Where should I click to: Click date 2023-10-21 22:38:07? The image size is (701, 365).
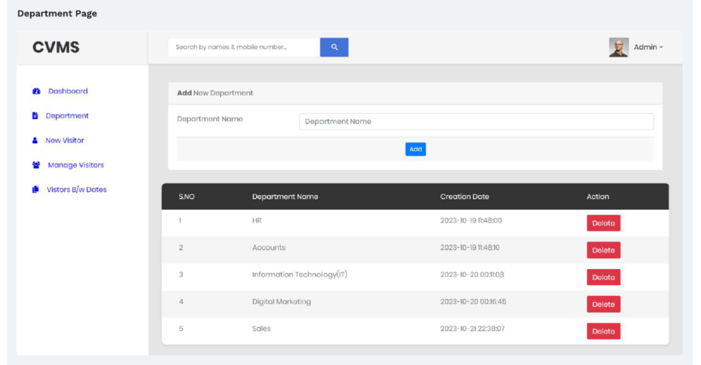[472, 329]
